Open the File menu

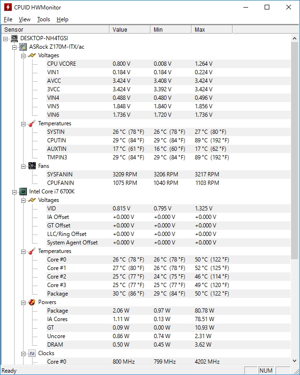8,19
